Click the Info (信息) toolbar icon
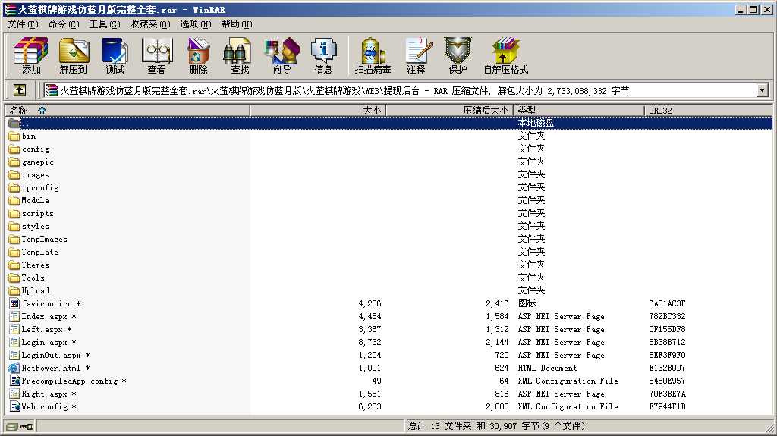777x436 pixels. click(x=323, y=55)
